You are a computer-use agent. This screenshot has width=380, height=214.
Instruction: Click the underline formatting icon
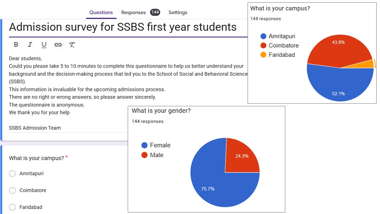pyautogui.click(x=44, y=45)
